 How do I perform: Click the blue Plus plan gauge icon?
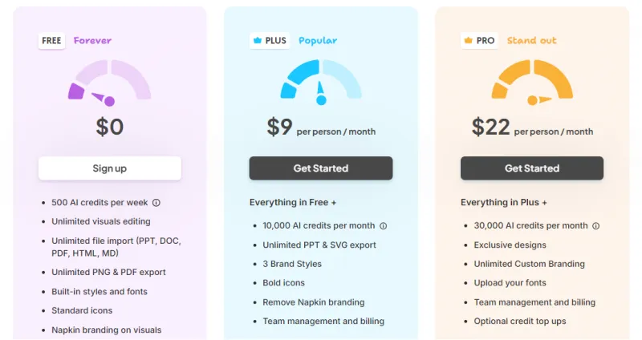pos(321,82)
